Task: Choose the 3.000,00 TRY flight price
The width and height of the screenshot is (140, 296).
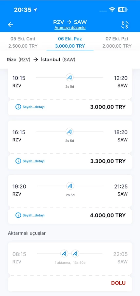Action: pyautogui.click(x=108, y=107)
